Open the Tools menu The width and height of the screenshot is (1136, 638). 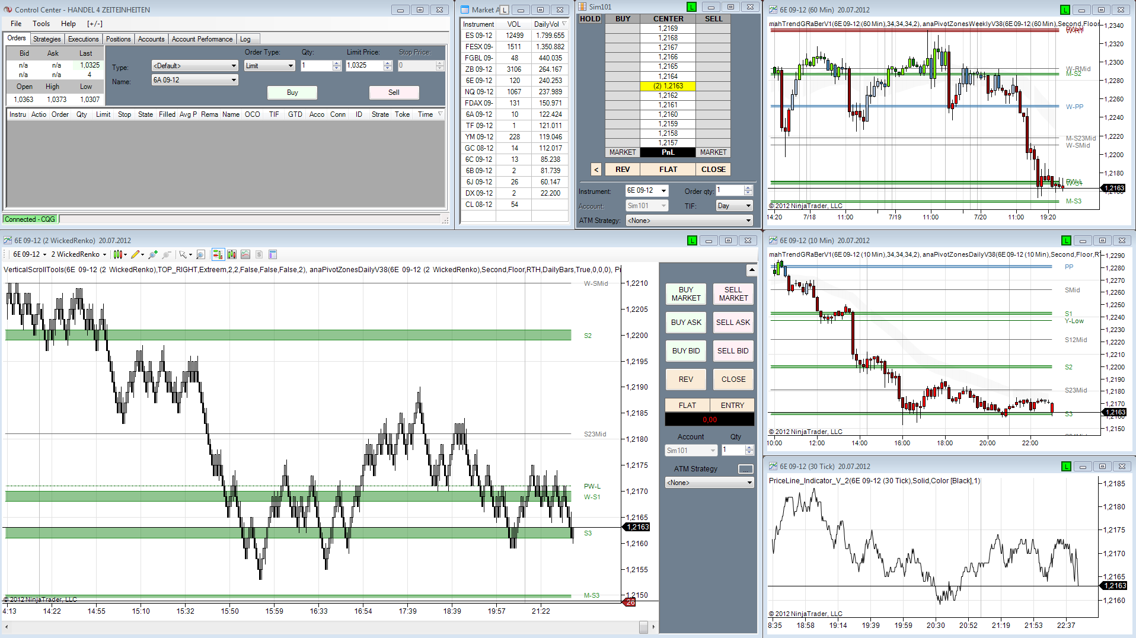click(41, 24)
